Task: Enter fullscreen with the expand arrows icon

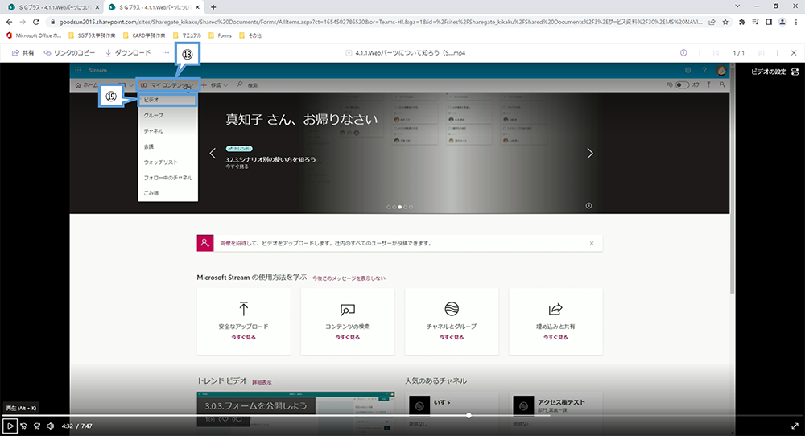Action: tap(795, 426)
